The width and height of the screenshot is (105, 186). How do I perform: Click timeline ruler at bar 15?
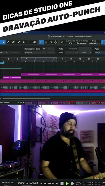pyautogui.click(x=62, y=59)
